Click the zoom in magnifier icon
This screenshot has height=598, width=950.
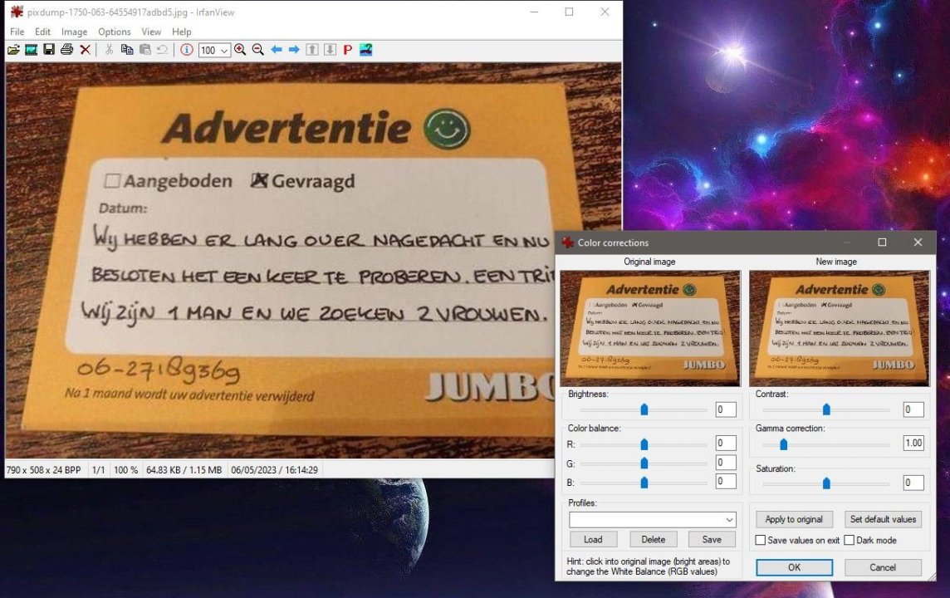(240, 50)
